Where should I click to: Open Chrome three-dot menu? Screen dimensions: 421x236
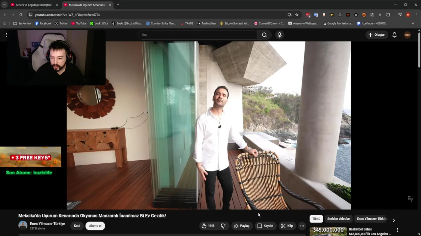tap(416, 15)
